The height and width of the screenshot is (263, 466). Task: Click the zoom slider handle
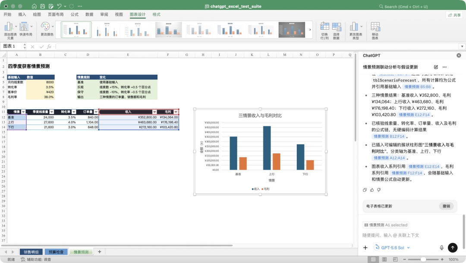(x=423, y=260)
